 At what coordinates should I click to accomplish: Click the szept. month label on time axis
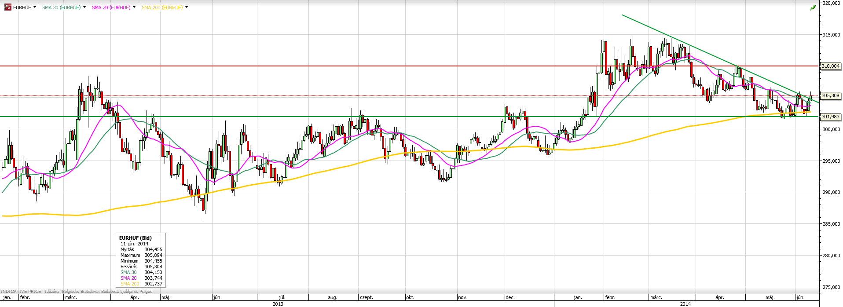(366, 297)
